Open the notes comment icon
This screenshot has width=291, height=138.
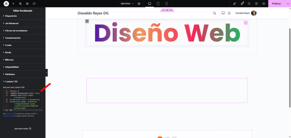34,4
